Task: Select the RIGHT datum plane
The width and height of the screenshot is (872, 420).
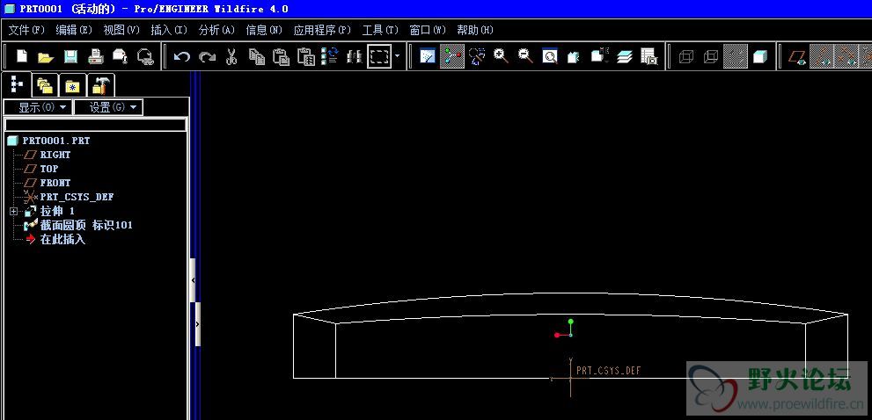Action: (55, 155)
